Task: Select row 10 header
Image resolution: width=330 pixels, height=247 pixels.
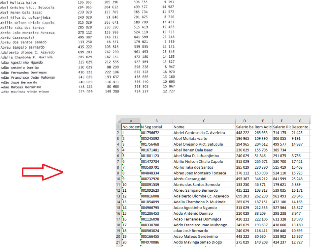Action: click(x=118, y=179)
